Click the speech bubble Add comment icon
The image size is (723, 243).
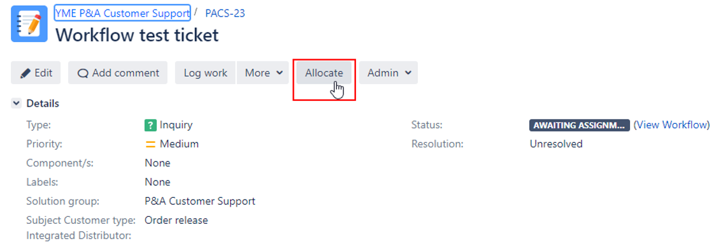tap(83, 73)
